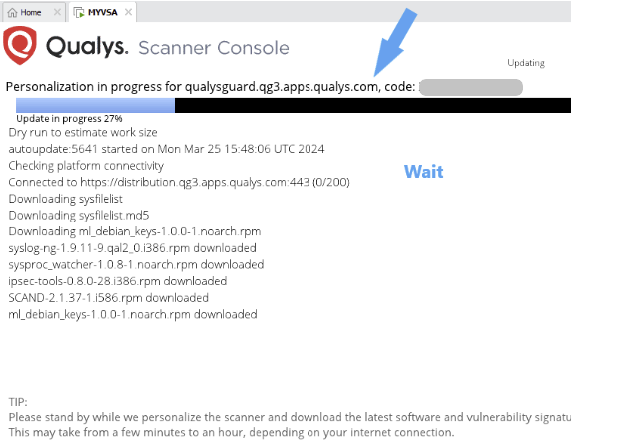Click 'ipsec-tools-0.8.0-28' downloaded line
619x445 pixels.
coord(118,281)
